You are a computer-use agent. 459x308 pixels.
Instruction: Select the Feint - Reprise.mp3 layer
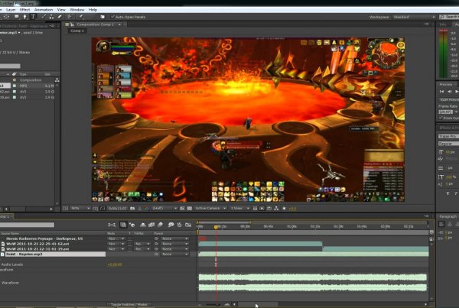[53, 255]
